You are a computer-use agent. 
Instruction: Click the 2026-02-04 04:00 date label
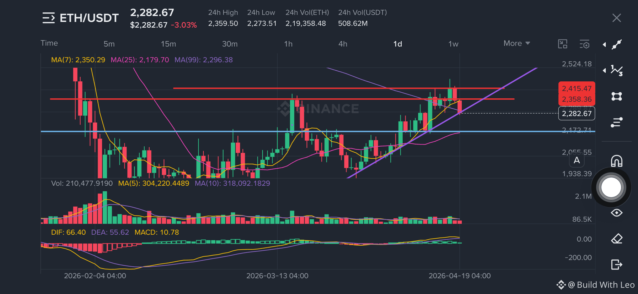(x=95, y=276)
